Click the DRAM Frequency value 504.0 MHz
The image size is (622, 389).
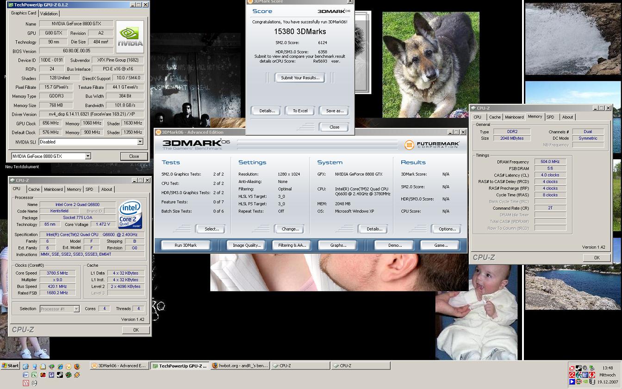550,162
